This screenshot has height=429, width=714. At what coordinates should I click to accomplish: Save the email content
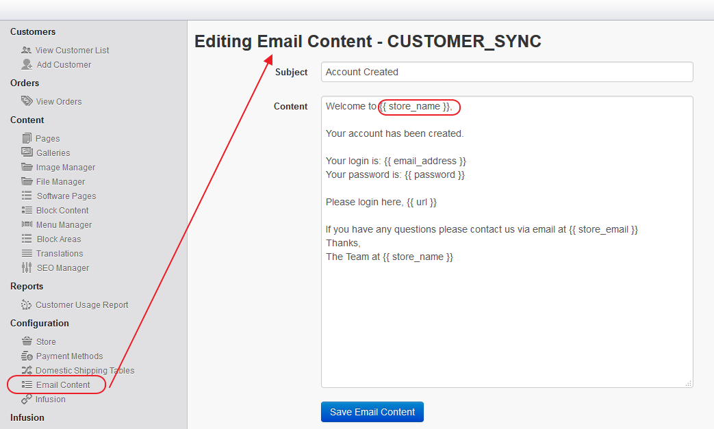coord(372,412)
